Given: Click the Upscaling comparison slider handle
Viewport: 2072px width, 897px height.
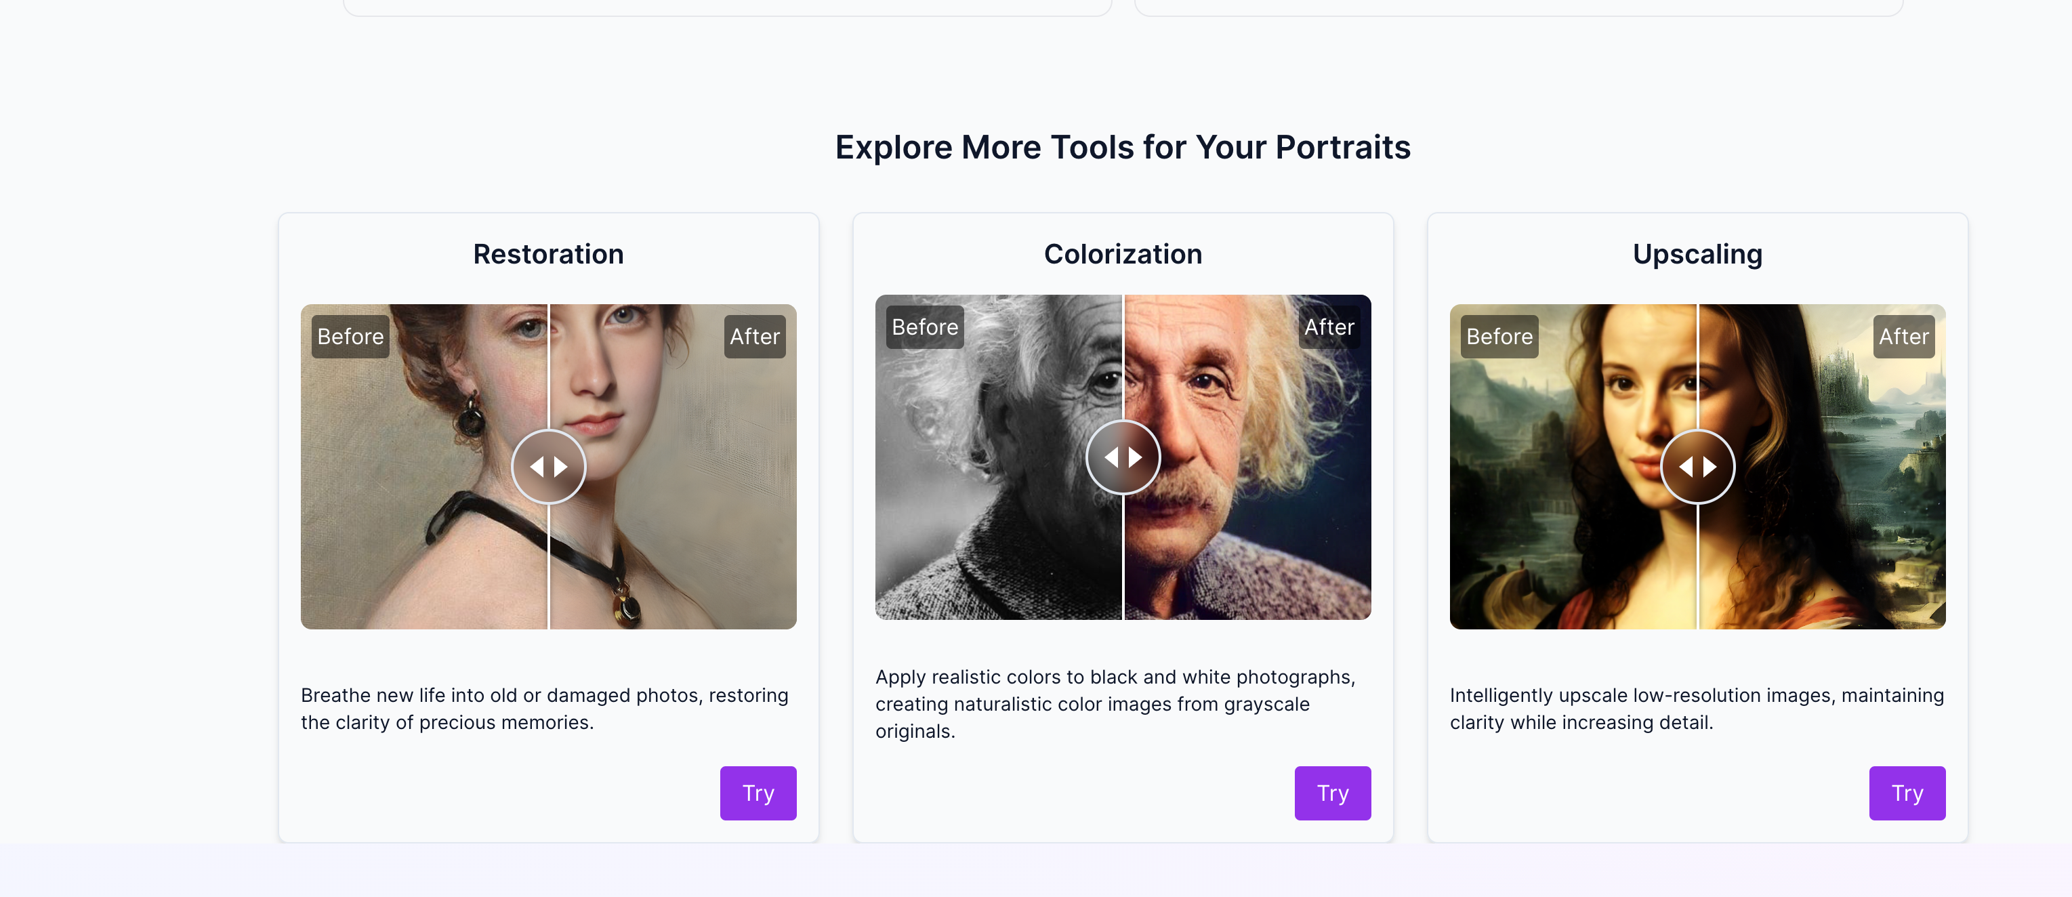Looking at the screenshot, I should 1697,467.
